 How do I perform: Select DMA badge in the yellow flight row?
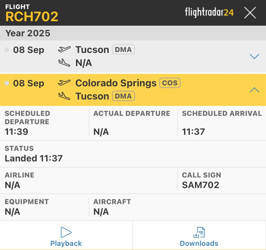click(x=123, y=96)
